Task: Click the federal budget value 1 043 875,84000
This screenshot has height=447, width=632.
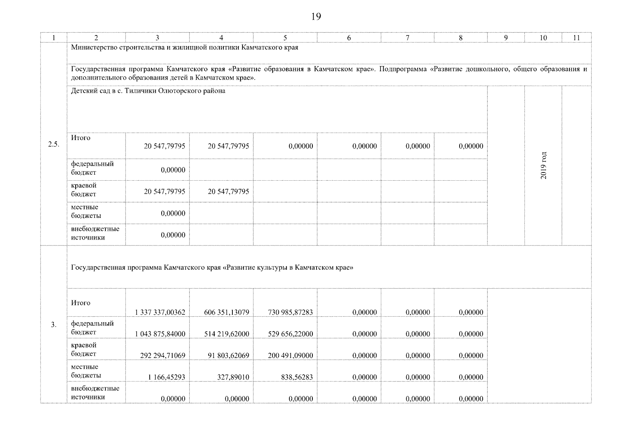Action: pos(160,334)
